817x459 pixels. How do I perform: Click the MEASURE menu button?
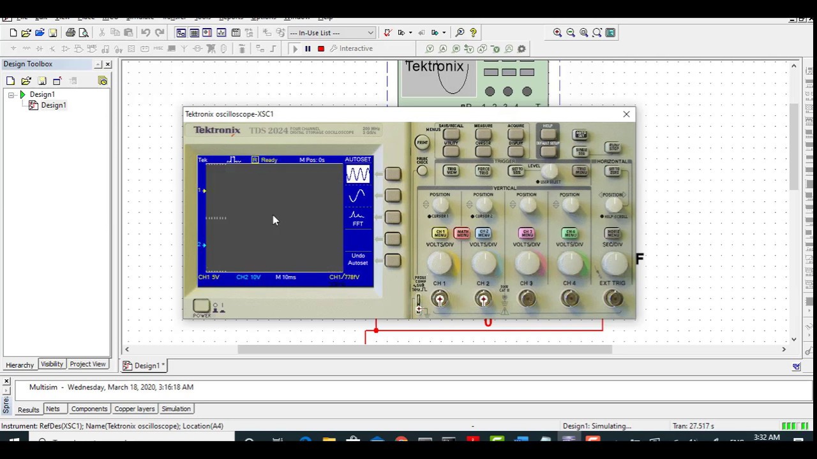(x=483, y=134)
